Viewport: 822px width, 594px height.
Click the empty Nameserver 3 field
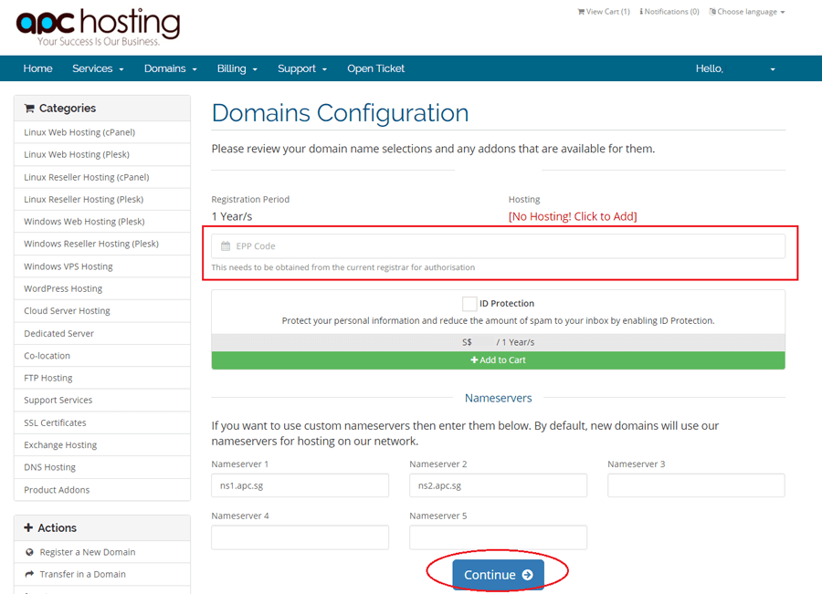coord(696,485)
